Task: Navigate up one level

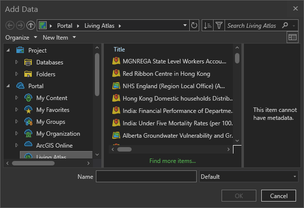Action: [31, 25]
